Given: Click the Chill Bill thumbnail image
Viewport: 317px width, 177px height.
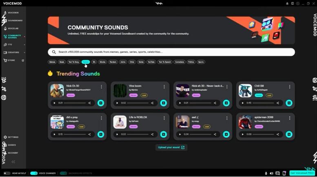Looking at the screenshot, I should pos(245,91).
